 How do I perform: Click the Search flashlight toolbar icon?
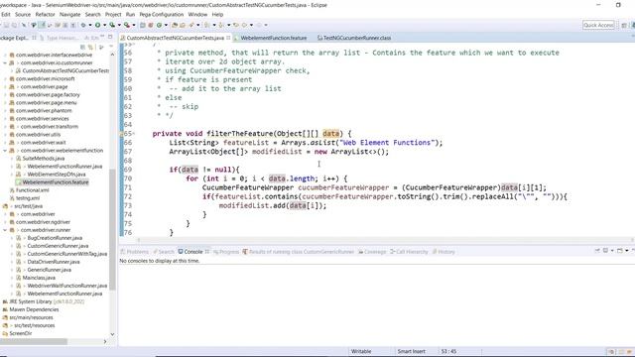tap(191, 25)
